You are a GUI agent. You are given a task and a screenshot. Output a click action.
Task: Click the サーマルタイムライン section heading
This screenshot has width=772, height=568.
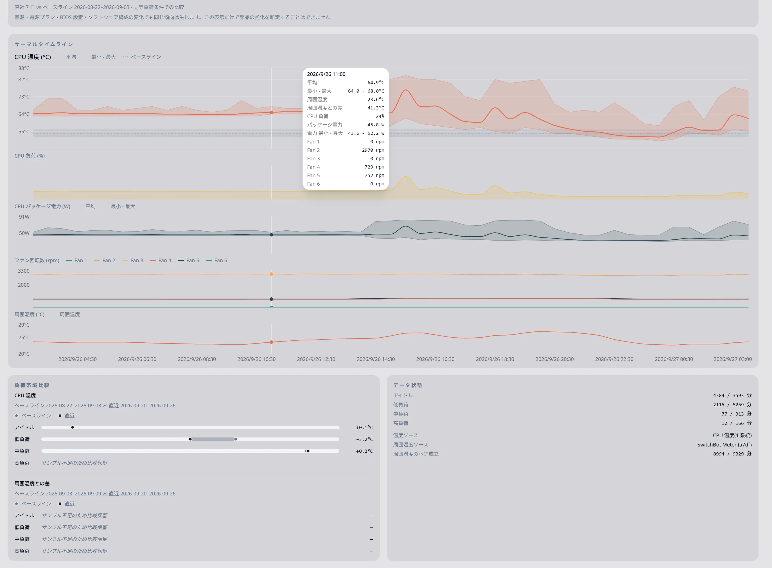coord(44,44)
